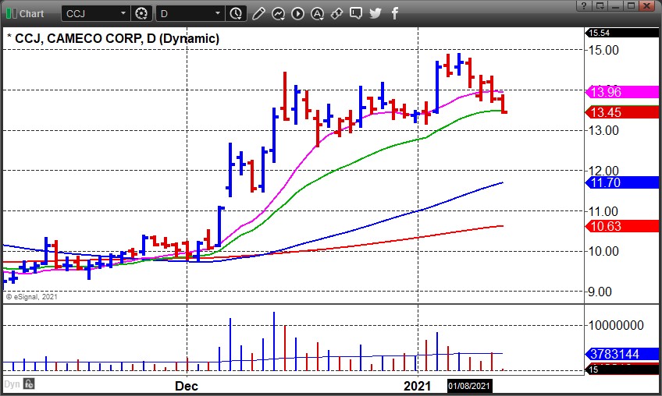This screenshot has height=396, width=662.
Task: Select the pencil drawing tool
Action: coord(258,13)
